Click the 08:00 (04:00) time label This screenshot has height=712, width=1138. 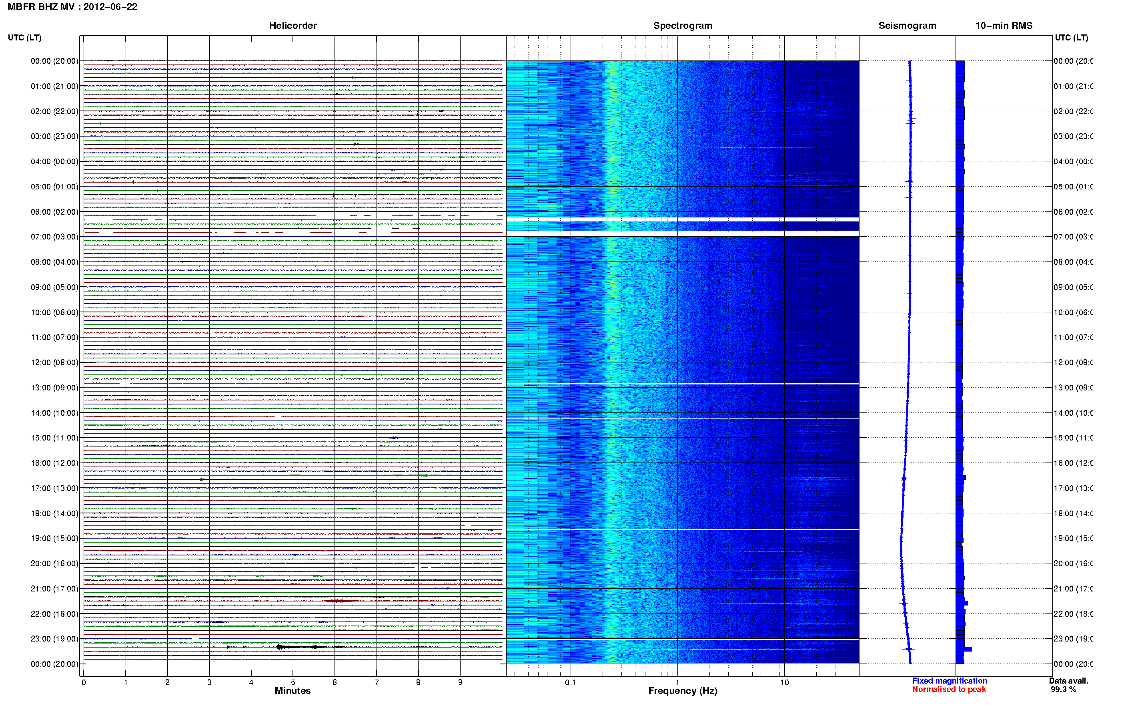tap(54, 262)
